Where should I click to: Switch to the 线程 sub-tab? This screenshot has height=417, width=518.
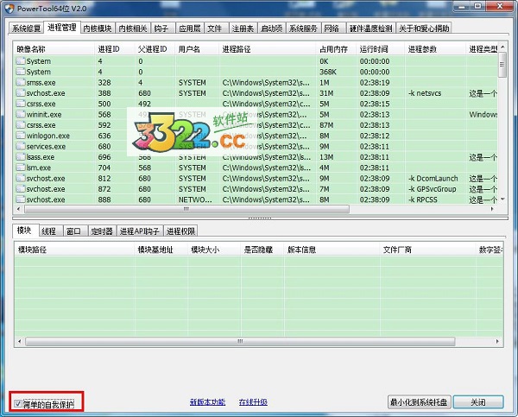[x=49, y=231]
